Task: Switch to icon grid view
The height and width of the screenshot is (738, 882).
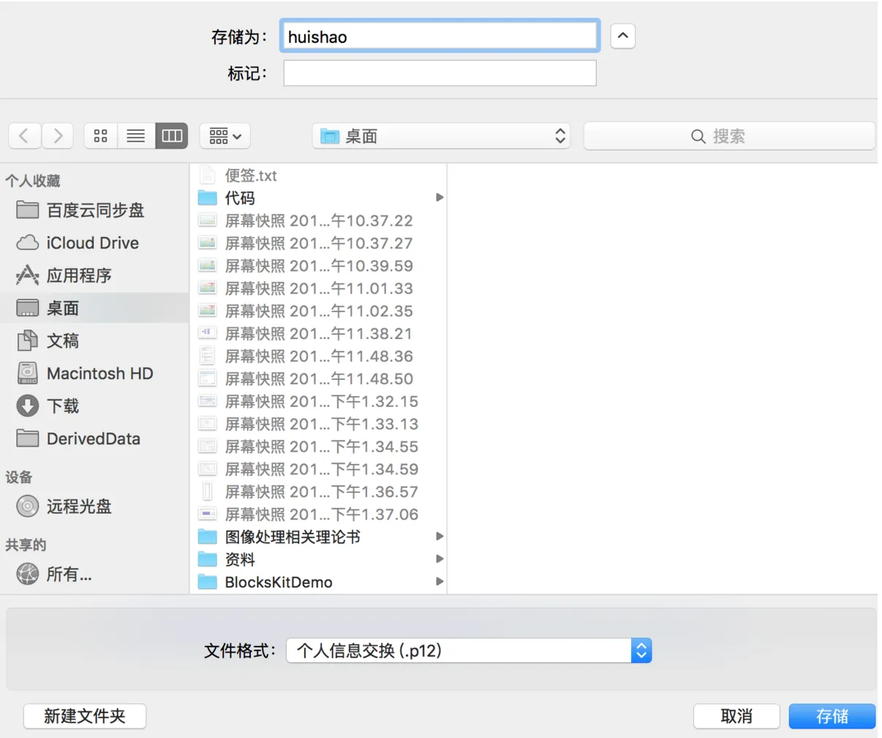Action: click(101, 136)
